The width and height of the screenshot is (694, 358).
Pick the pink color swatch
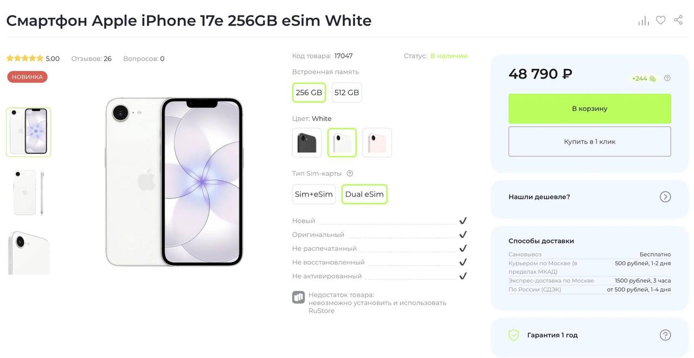[377, 143]
